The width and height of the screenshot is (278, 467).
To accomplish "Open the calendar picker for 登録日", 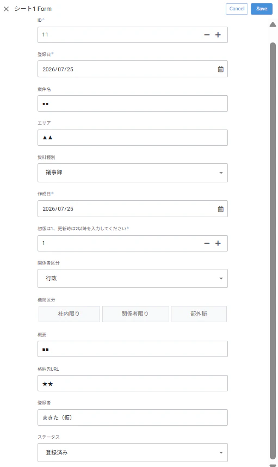I will pyautogui.click(x=220, y=69).
